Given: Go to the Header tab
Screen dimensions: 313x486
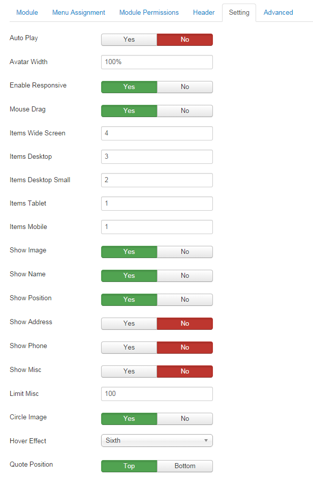Looking at the screenshot, I should click(204, 12).
